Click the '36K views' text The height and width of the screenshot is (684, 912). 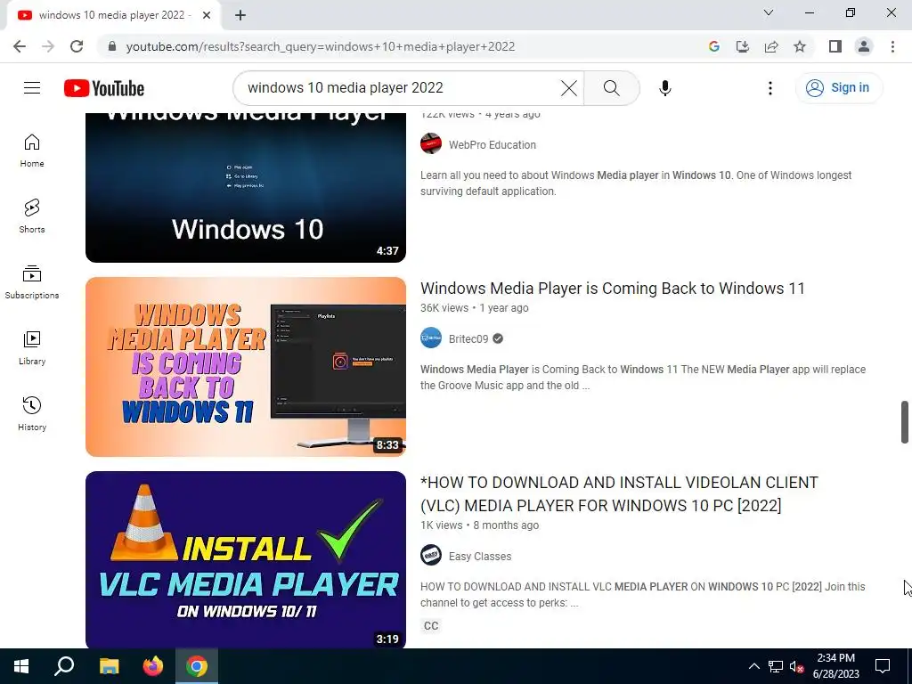444,307
